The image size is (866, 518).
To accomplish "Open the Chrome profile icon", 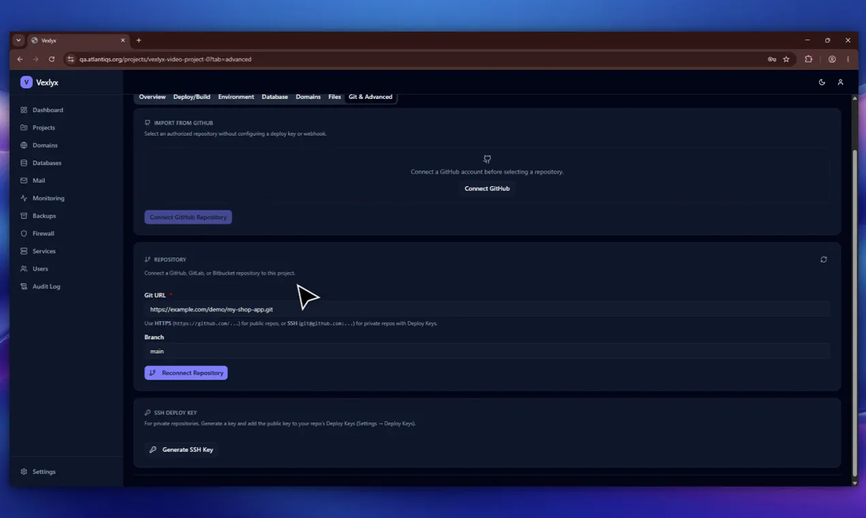I will [x=832, y=59].
